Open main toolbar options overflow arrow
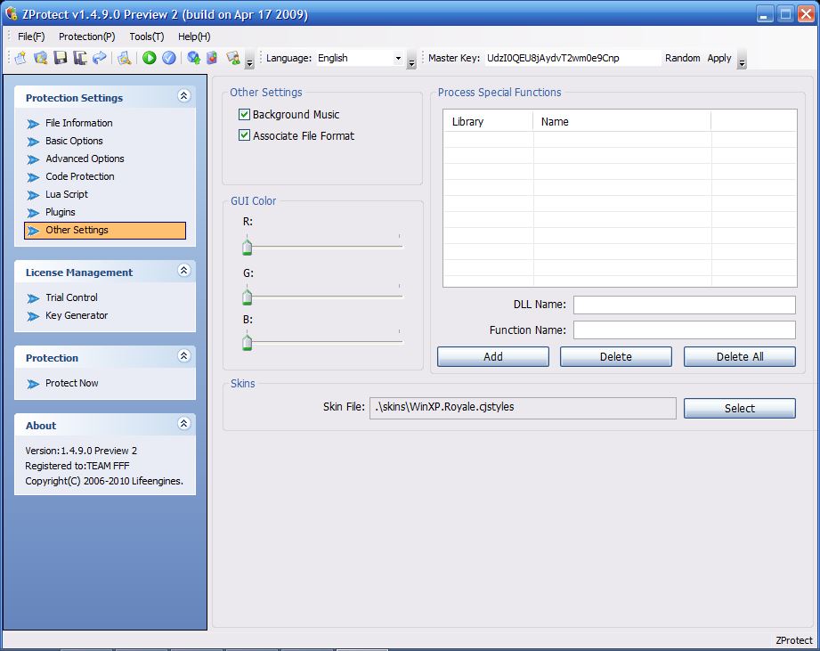Viewport: 820px width, 651px height. click(249, 59)
